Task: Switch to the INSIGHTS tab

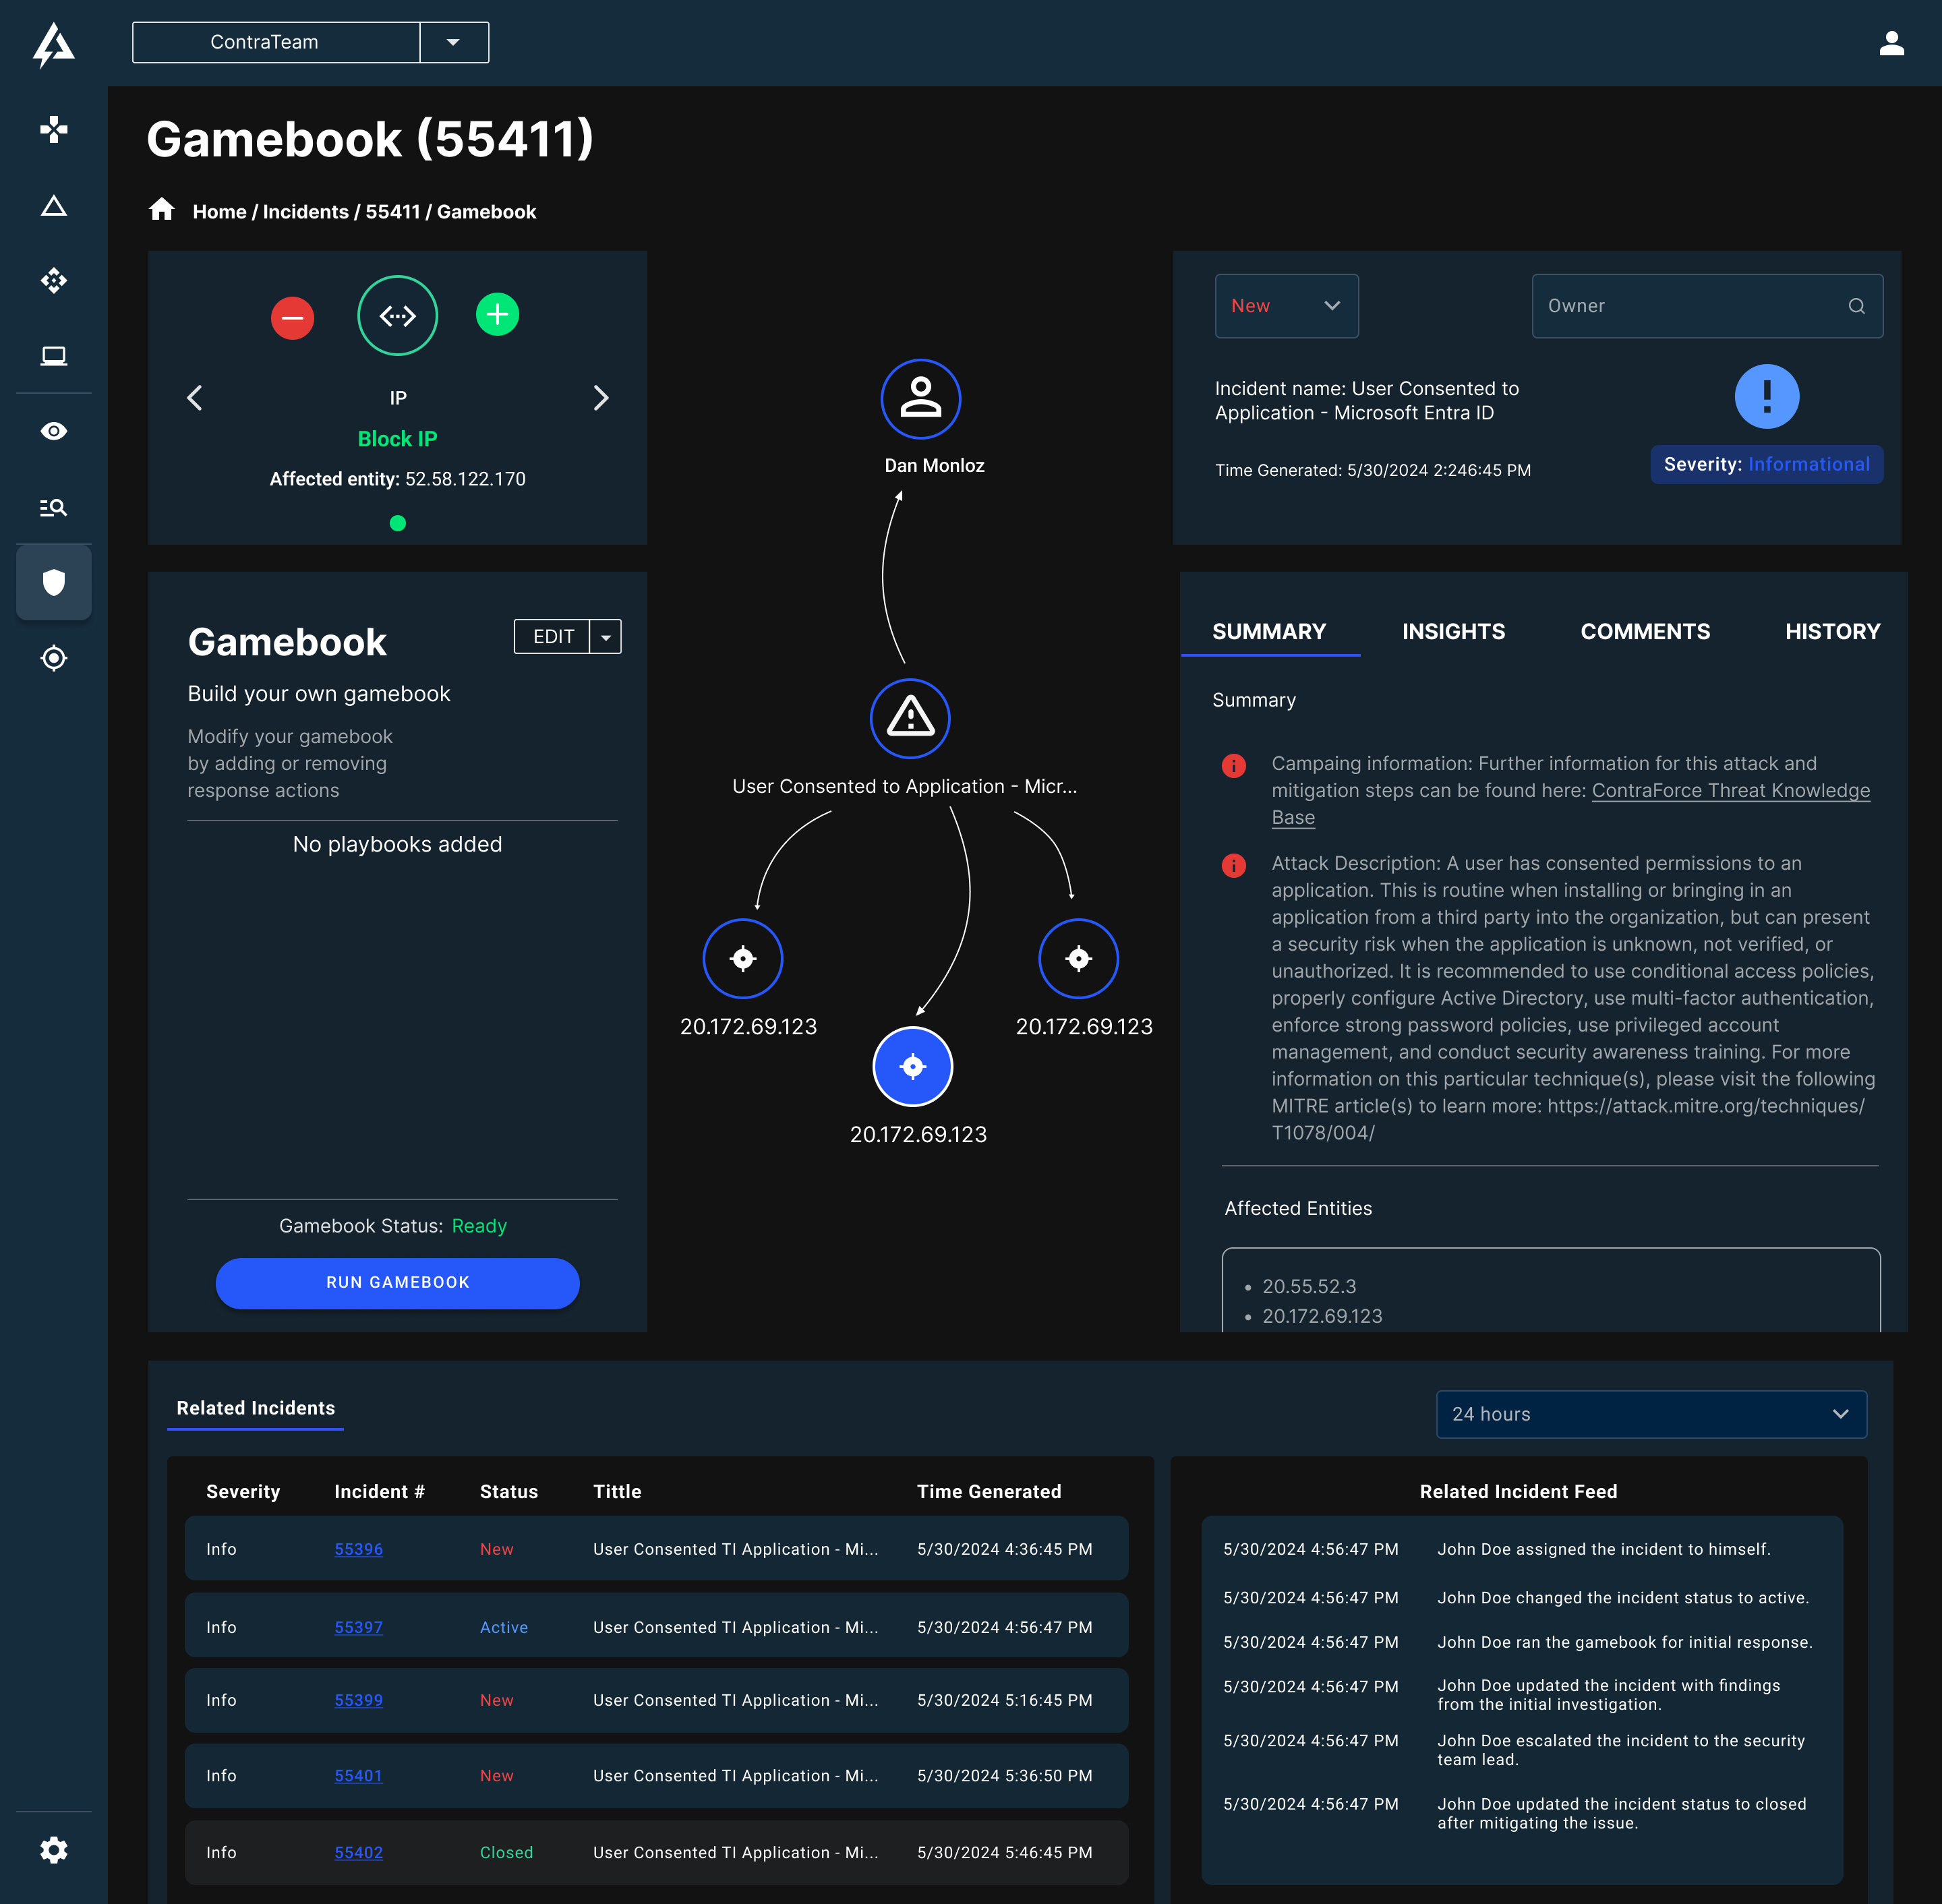Action: click(x=1452, y=632)
